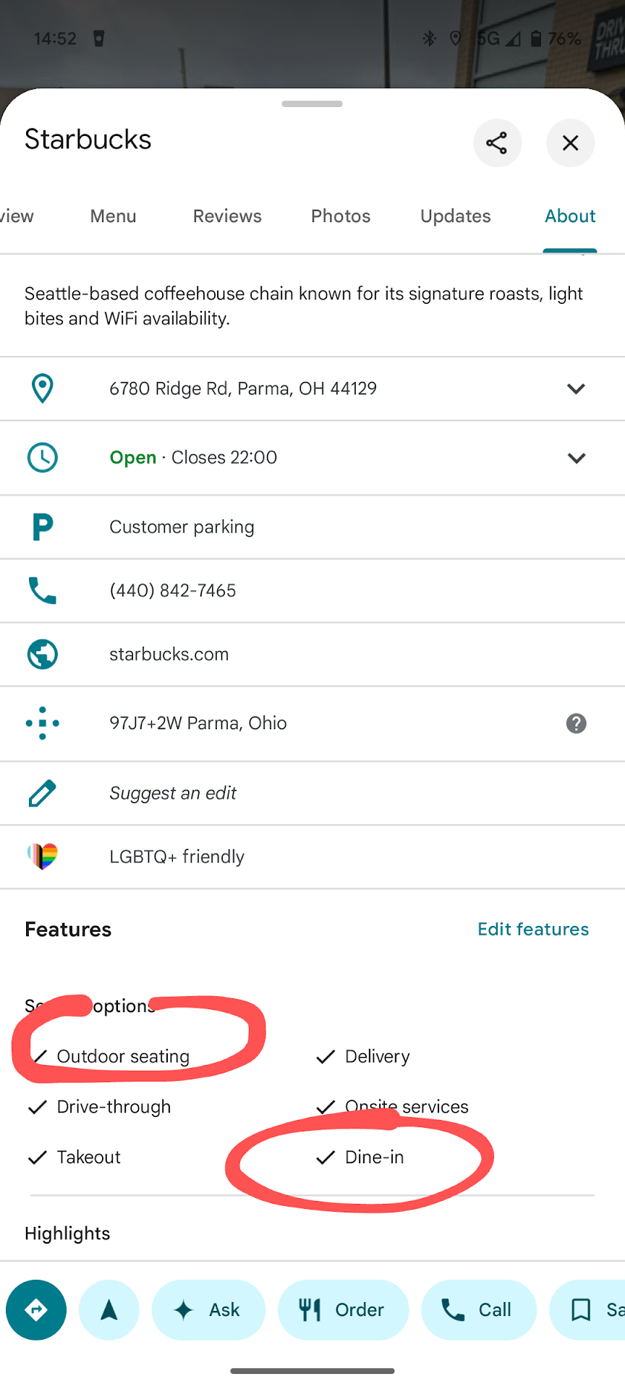625x1389 pixels.
Task: Tap the share icon beside Starbucks title
Action: [497, 143]
